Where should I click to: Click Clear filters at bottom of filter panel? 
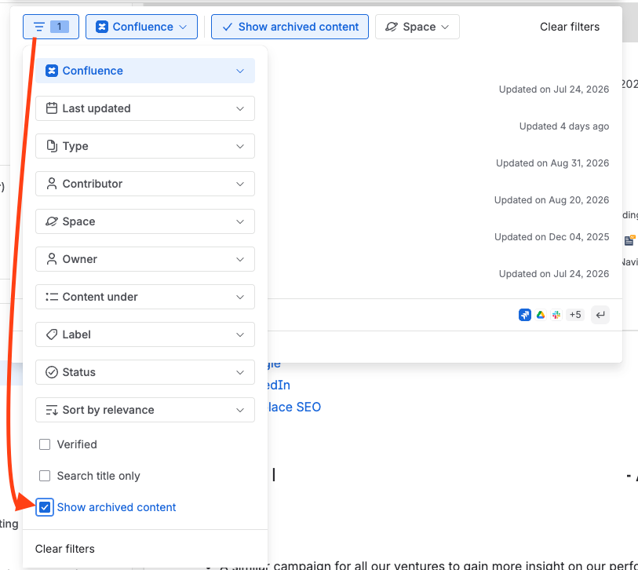(x=64, y=549)
